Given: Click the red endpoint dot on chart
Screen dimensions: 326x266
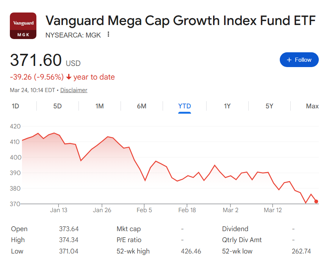Looking at the screenshot, I should pyautogui.click(x=316, y=202).
